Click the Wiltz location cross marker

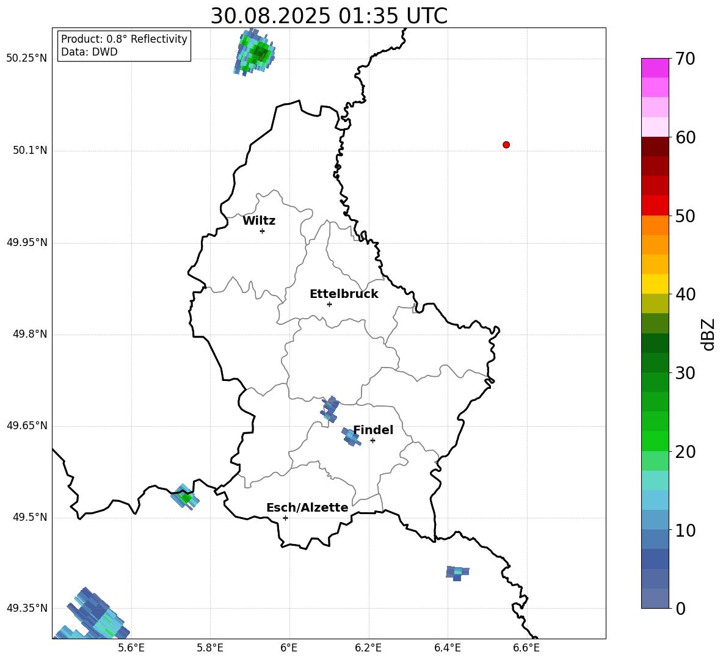[x=263, y=231]
